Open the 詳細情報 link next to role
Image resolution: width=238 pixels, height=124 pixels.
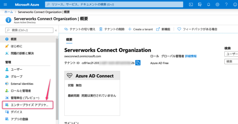click(x=191, y=56)
